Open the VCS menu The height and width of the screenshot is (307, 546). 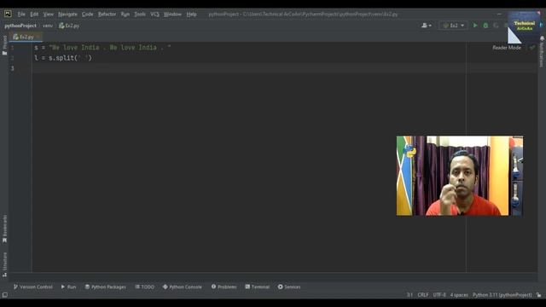tap(154, 14)
